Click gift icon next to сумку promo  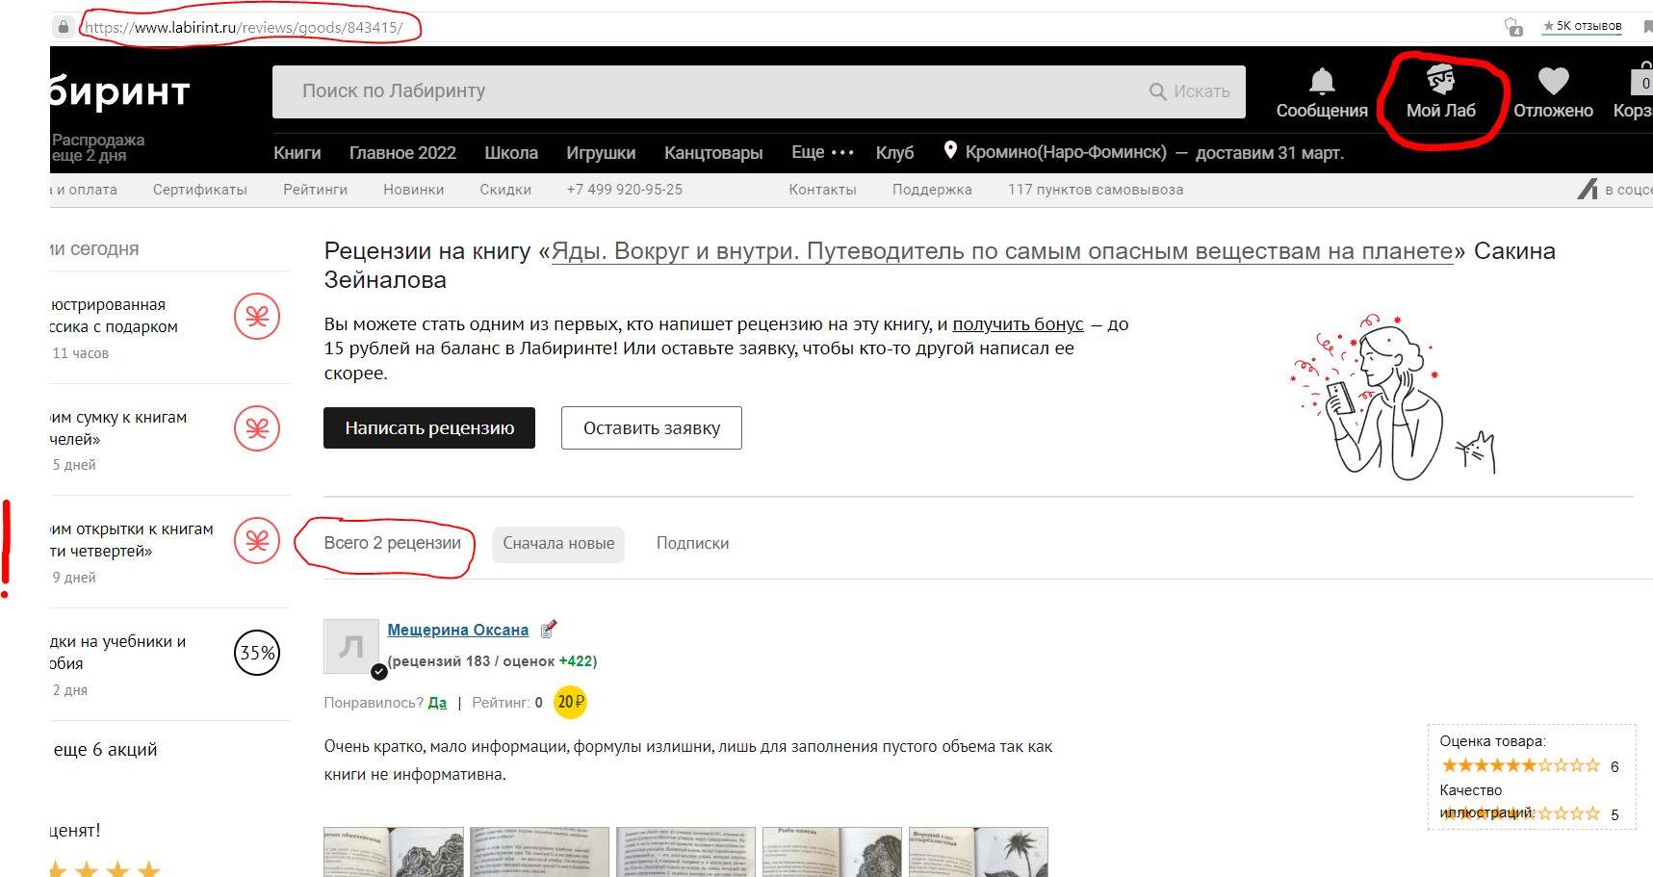(x=257, y=428)
